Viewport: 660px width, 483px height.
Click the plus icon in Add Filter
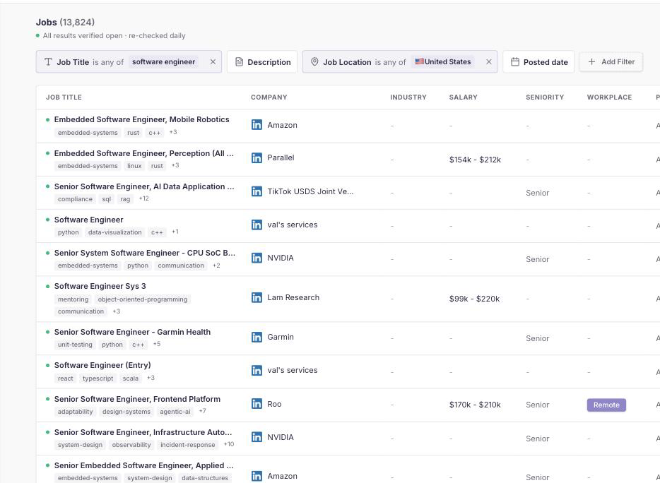coord(592,62)
